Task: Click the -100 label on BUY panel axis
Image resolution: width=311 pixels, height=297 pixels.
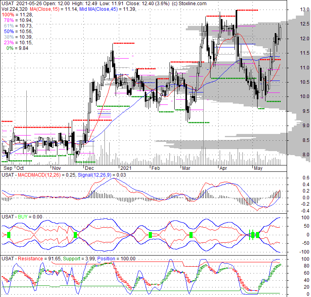Action: 304,252
